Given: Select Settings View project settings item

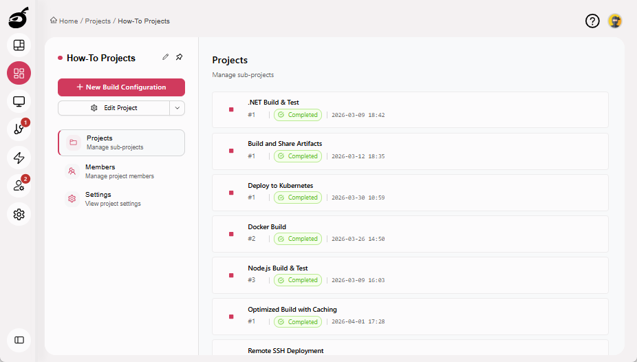Looking at the screenshot, I should tap(122, 199).
